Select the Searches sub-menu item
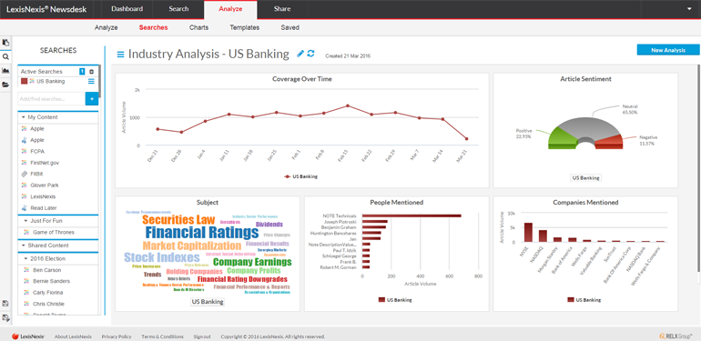The height and width of the screenshot is (341, 701). coord(153,27)
